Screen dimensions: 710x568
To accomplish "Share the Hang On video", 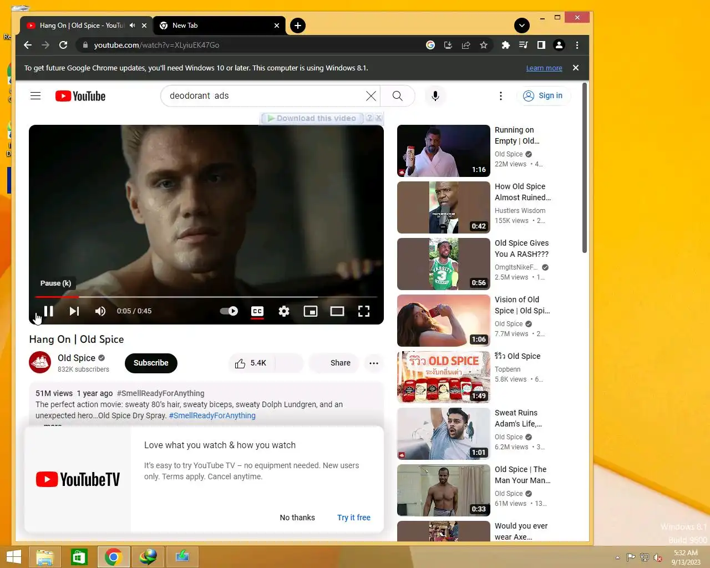I will (333, 363).
